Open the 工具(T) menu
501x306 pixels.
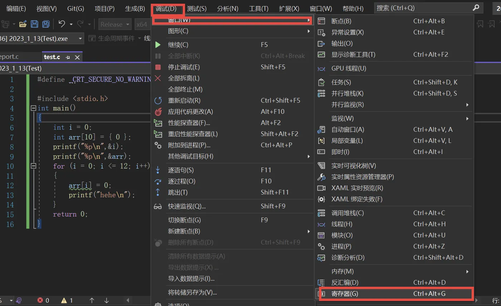259,8
